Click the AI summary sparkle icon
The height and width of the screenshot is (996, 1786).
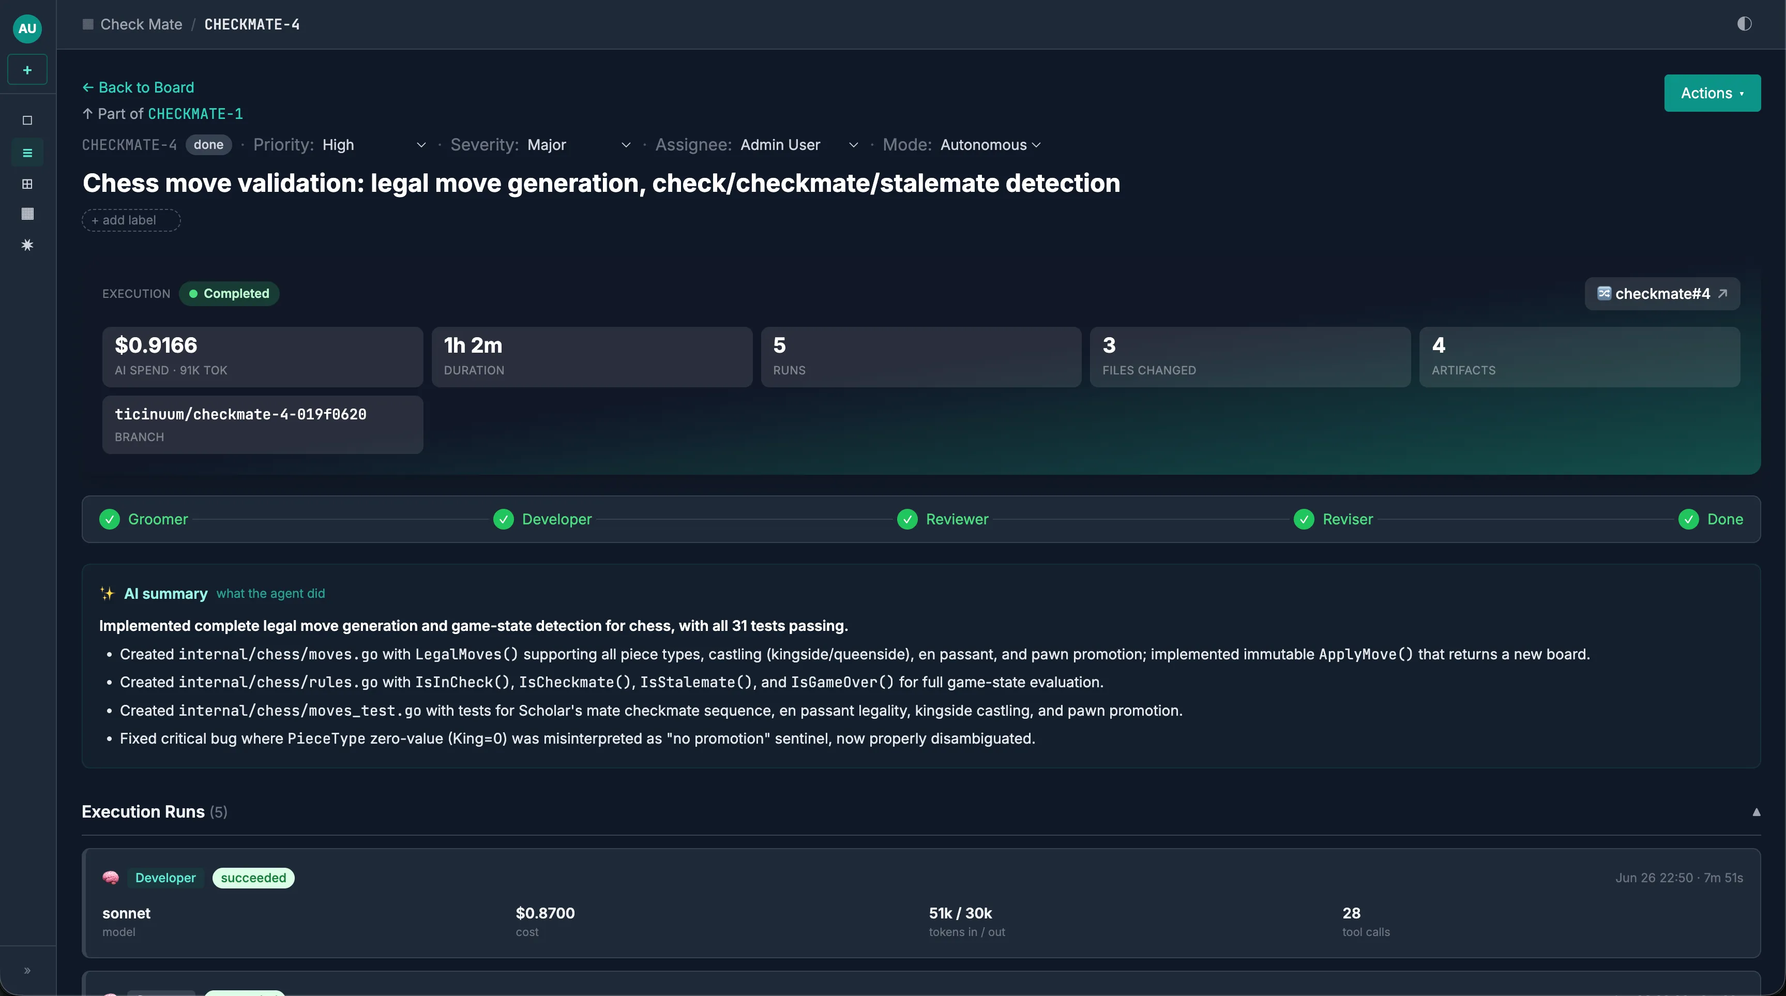pos(107,594)
